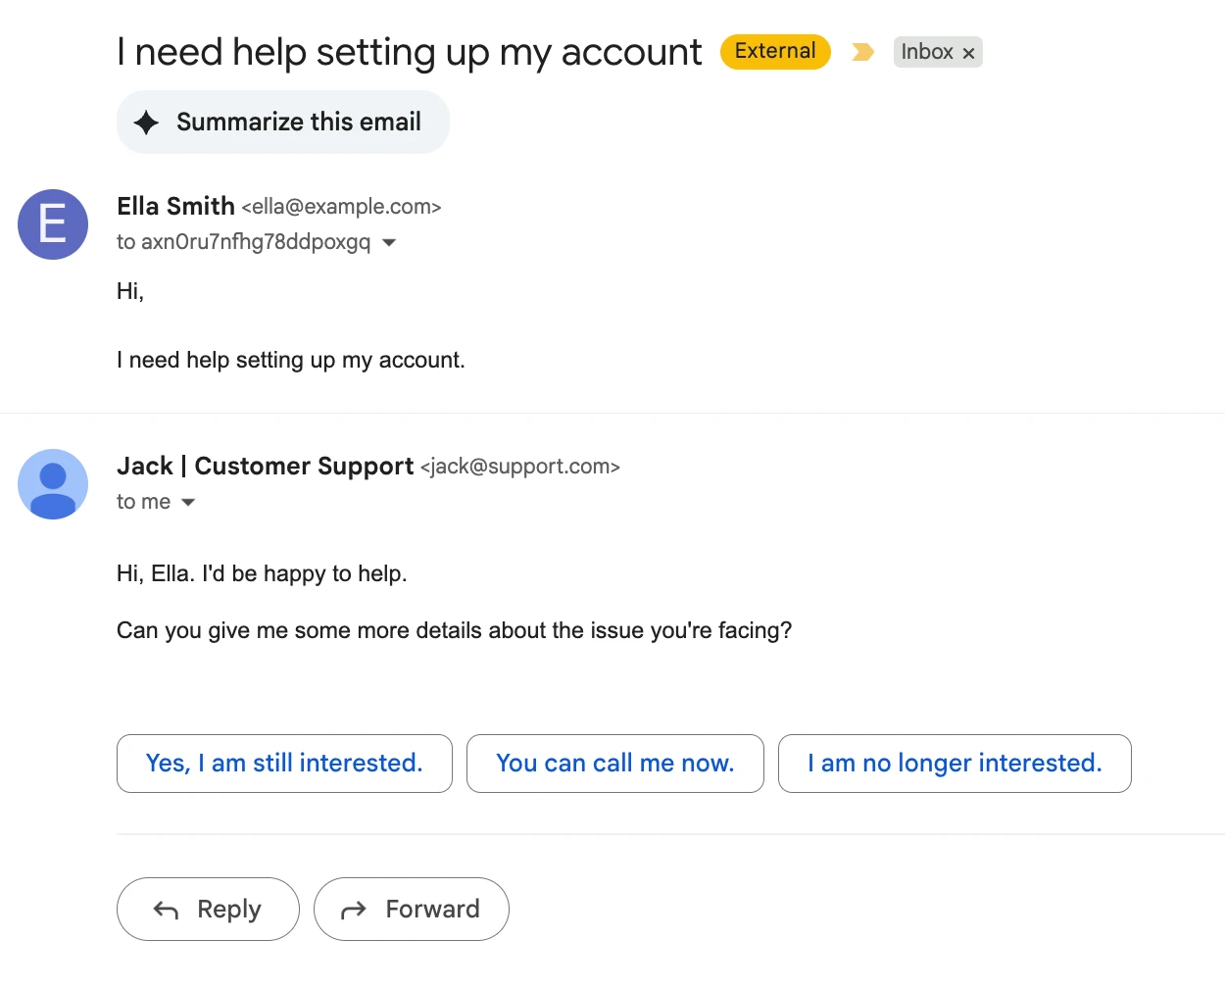The image size is (1225, 988).
Task: Click the External label badge
Action: point(775,52)
